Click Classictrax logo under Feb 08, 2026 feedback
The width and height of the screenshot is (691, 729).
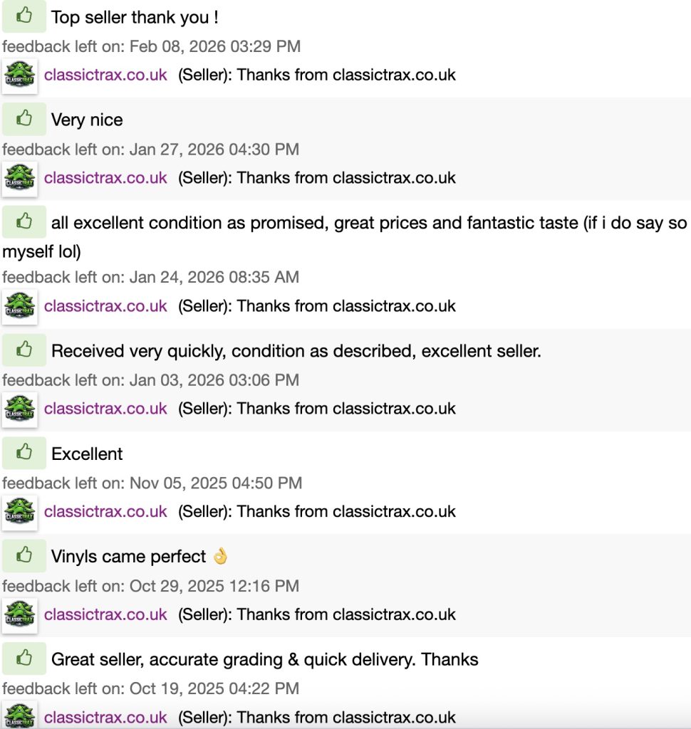pyautogui.click(x=20, y=75)
